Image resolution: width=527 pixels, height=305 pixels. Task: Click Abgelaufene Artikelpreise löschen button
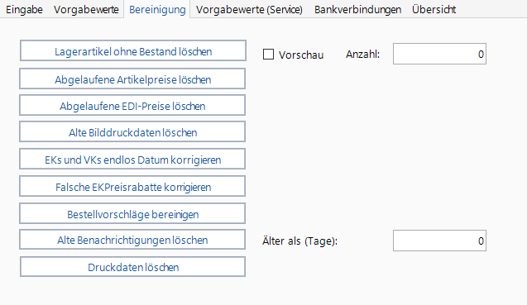click(132, 79)
